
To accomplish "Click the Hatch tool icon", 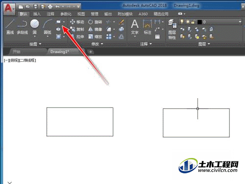I will [58, 37].
